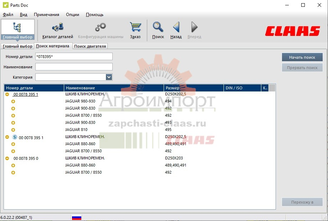
Task: Open the Файл menu
Action: tap(8, 15)
